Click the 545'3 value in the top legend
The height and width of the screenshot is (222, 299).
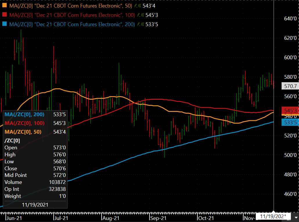coord(152,15)
